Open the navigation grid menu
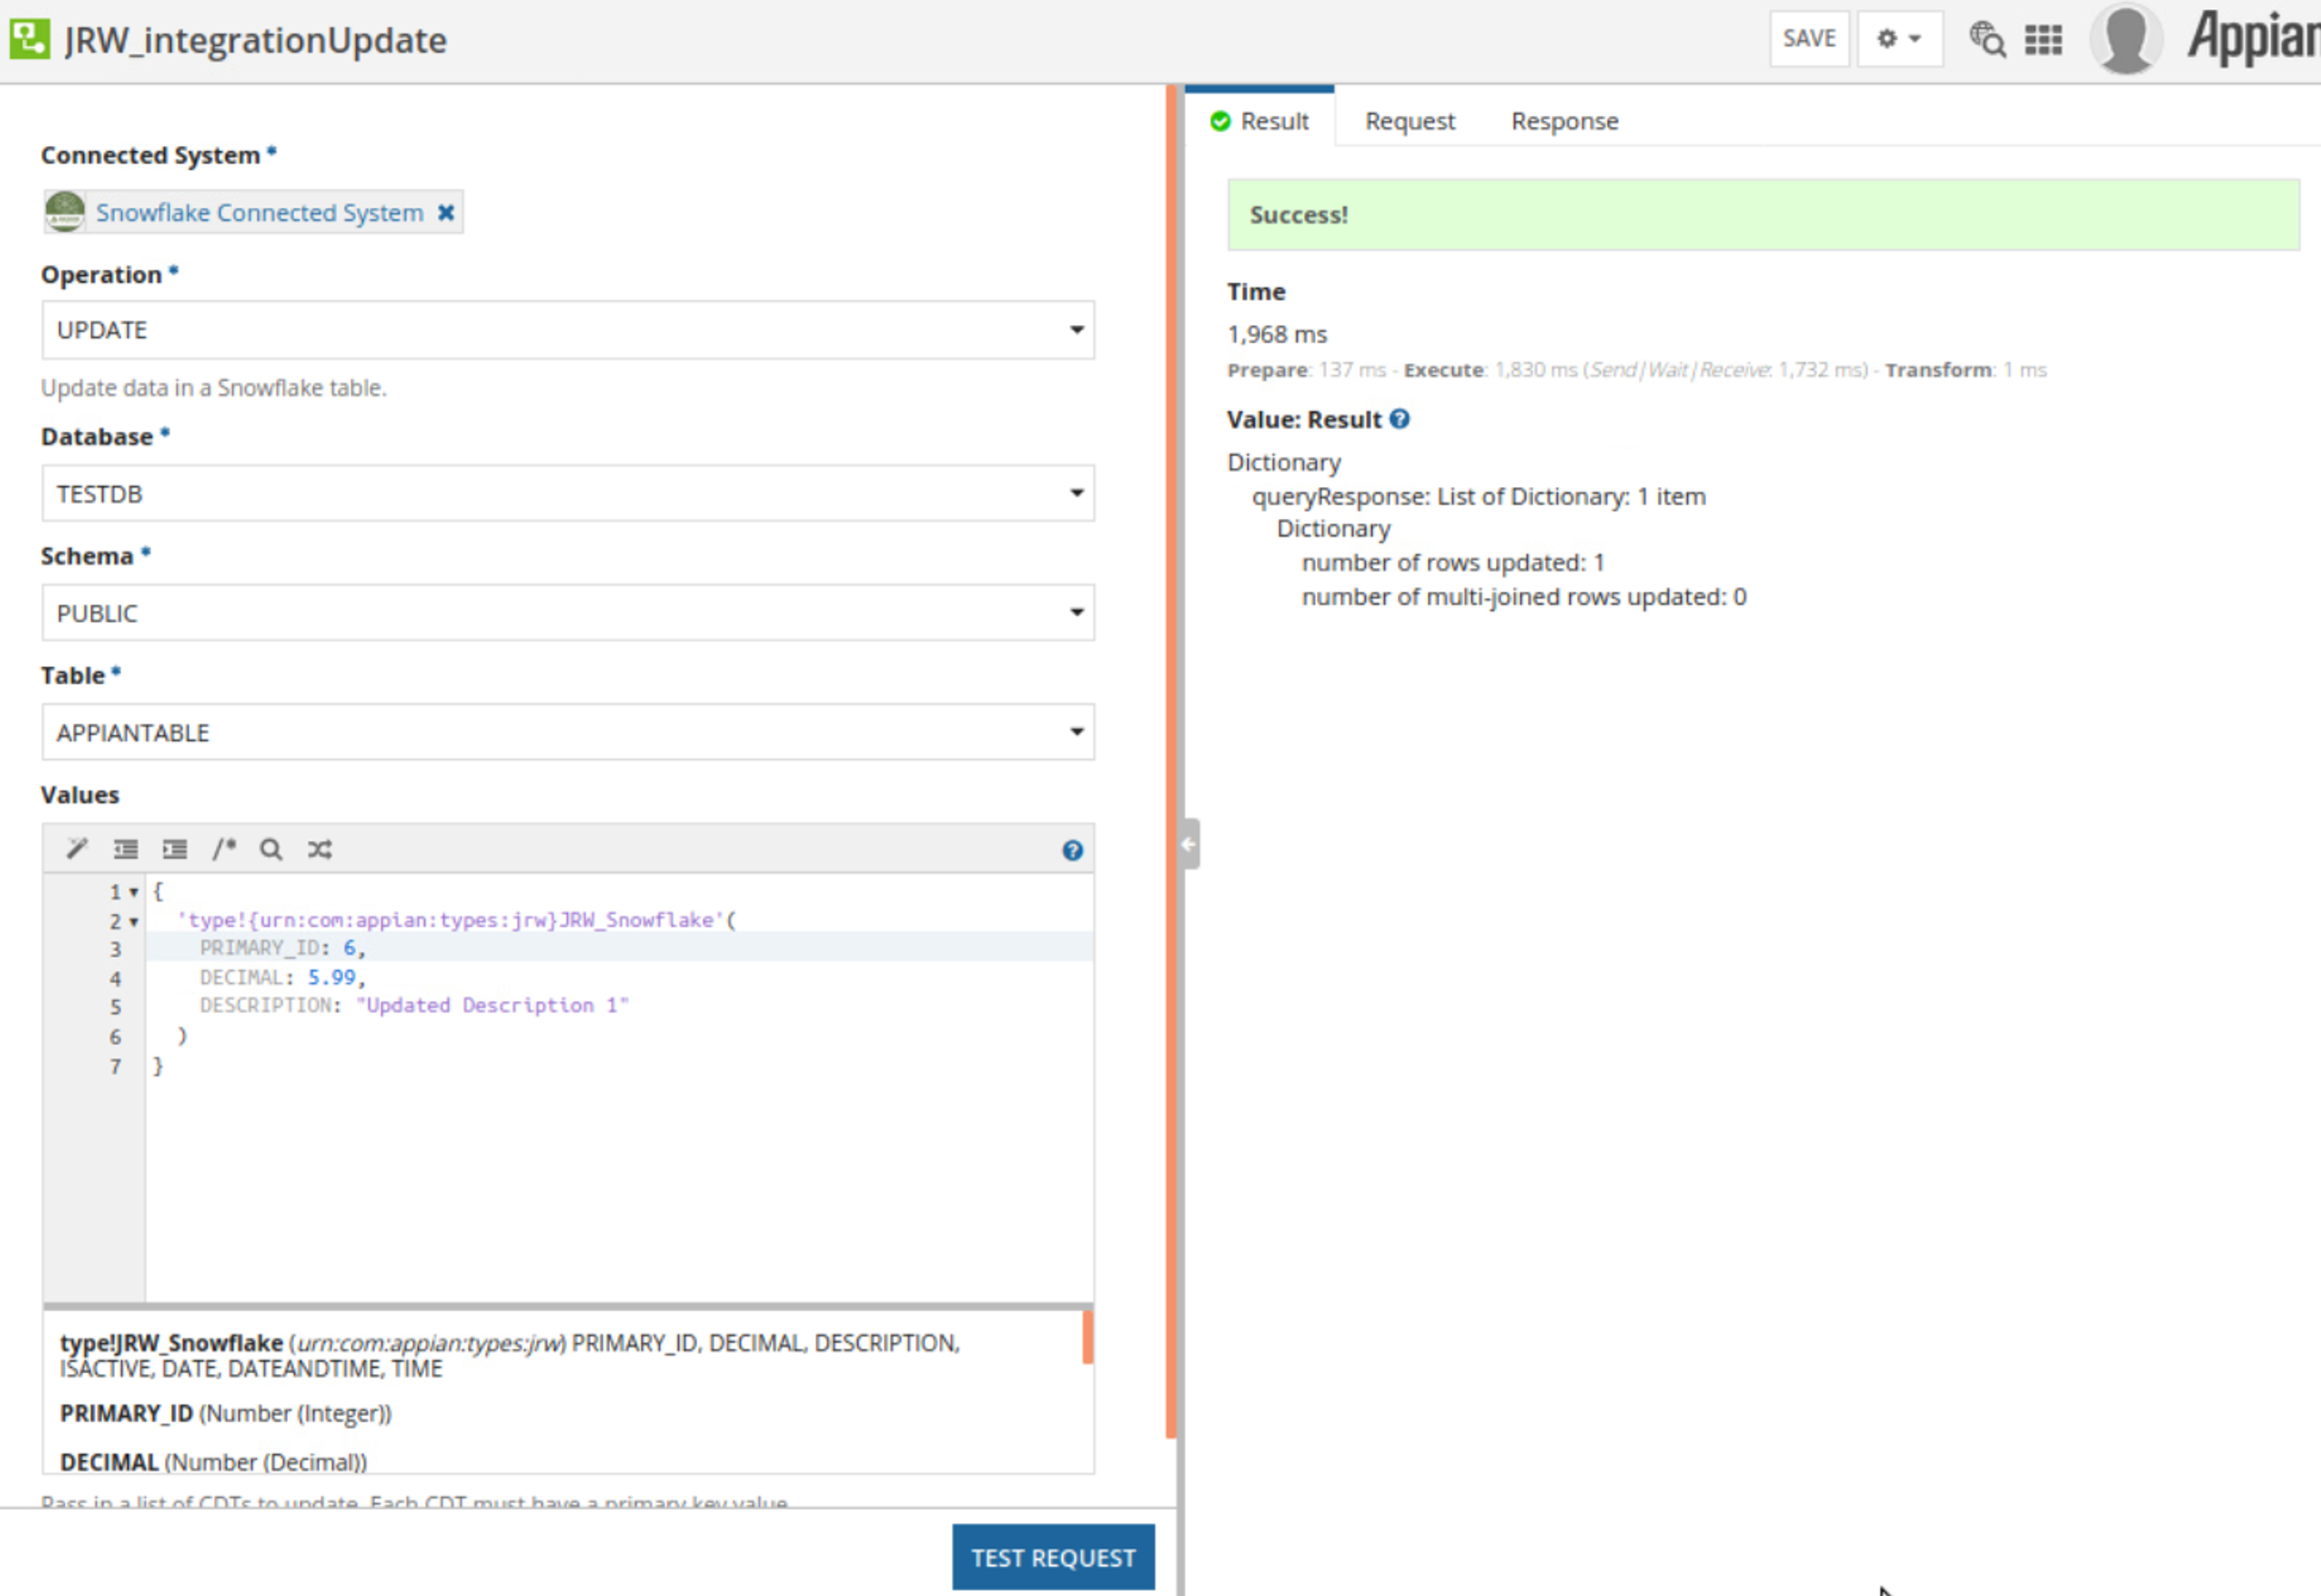2321x1596 pixels. 2043,40
